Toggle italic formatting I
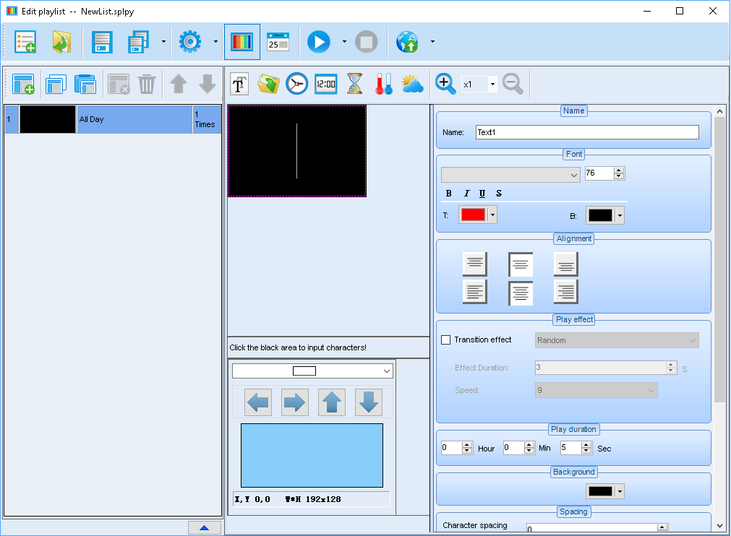 pyautogui.click(x=466, y=194)
